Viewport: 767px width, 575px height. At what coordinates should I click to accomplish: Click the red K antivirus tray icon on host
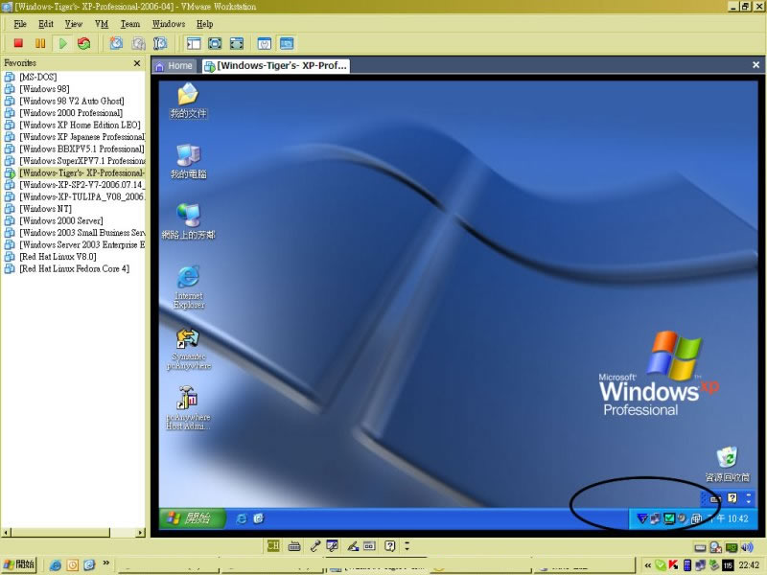pos(674,565)
